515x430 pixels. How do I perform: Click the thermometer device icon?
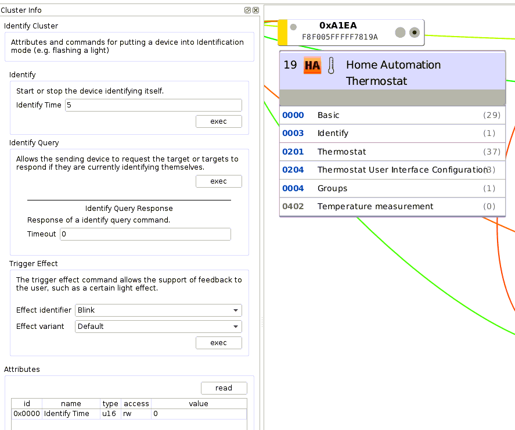coord(331,65)
